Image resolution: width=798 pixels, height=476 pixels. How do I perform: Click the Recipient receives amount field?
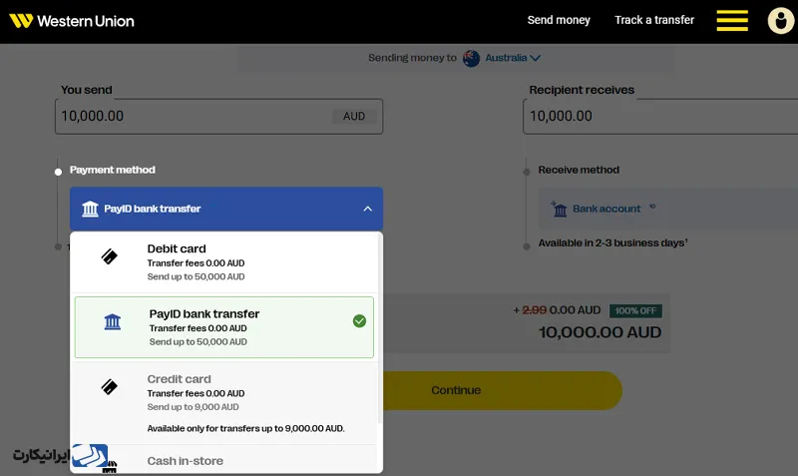pyautogui.click(x=660, y=116)
